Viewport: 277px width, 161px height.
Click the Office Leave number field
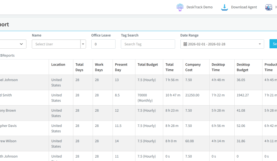tap(103, 44)
